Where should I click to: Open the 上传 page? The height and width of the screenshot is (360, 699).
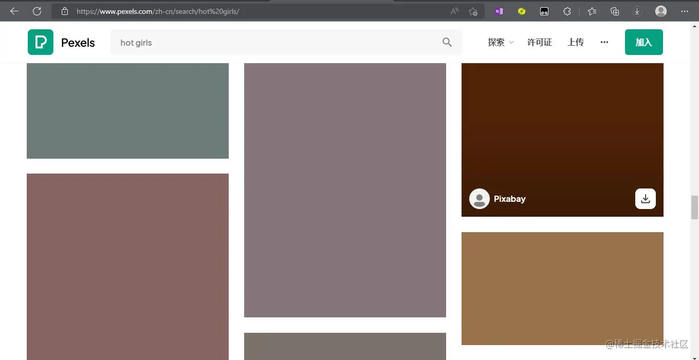coord(576,42)
